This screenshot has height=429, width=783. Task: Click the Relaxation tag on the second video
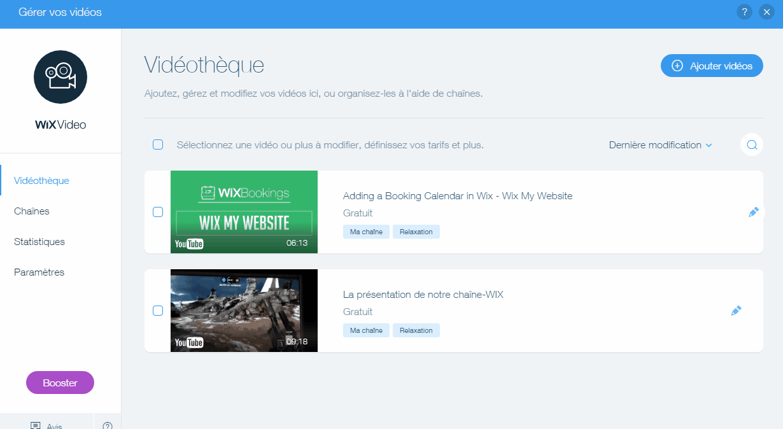(416, 330)
